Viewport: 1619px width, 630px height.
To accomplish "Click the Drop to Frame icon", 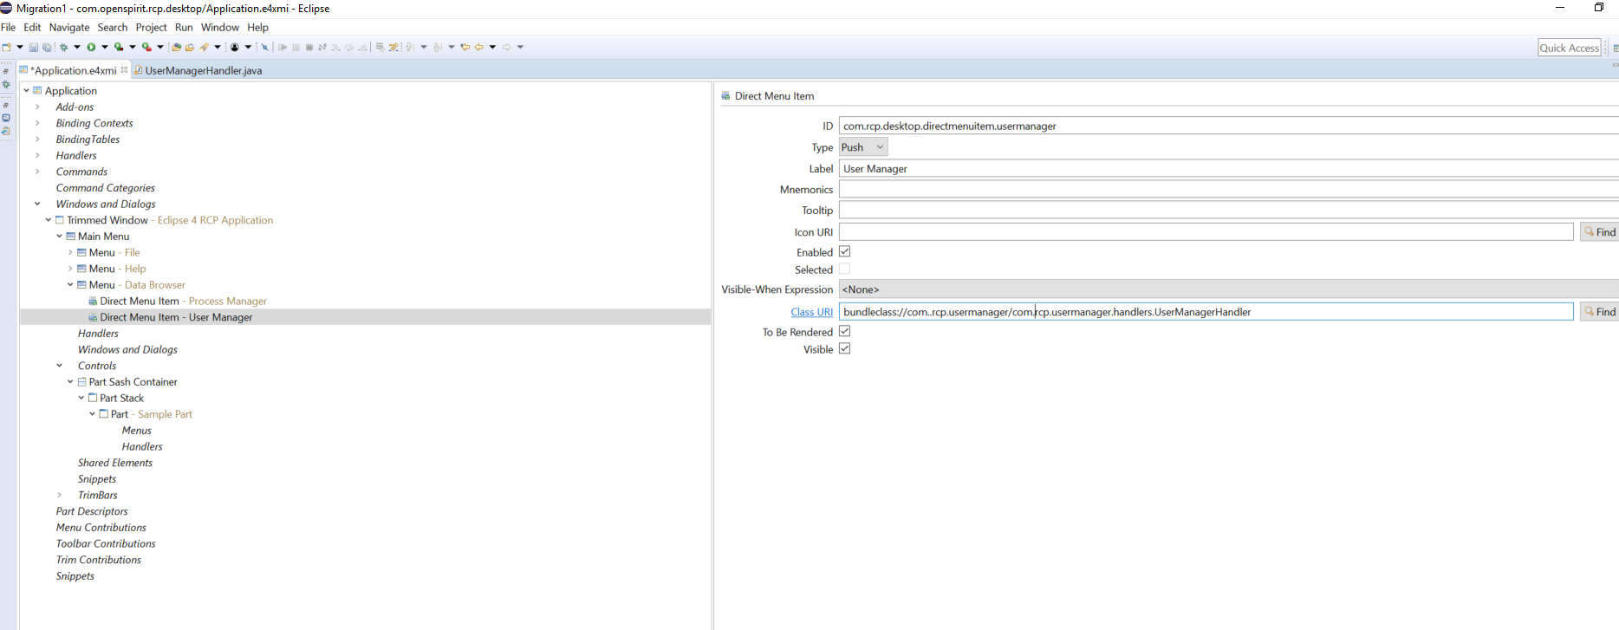I will pyautogui.click(x=380, y=47).
